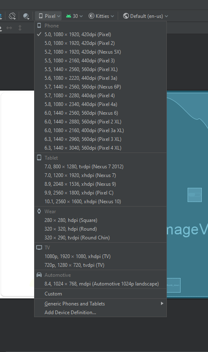Click Add Device Definition...
This screenshot has width=208, height=352.
click(x=100, y=313)
